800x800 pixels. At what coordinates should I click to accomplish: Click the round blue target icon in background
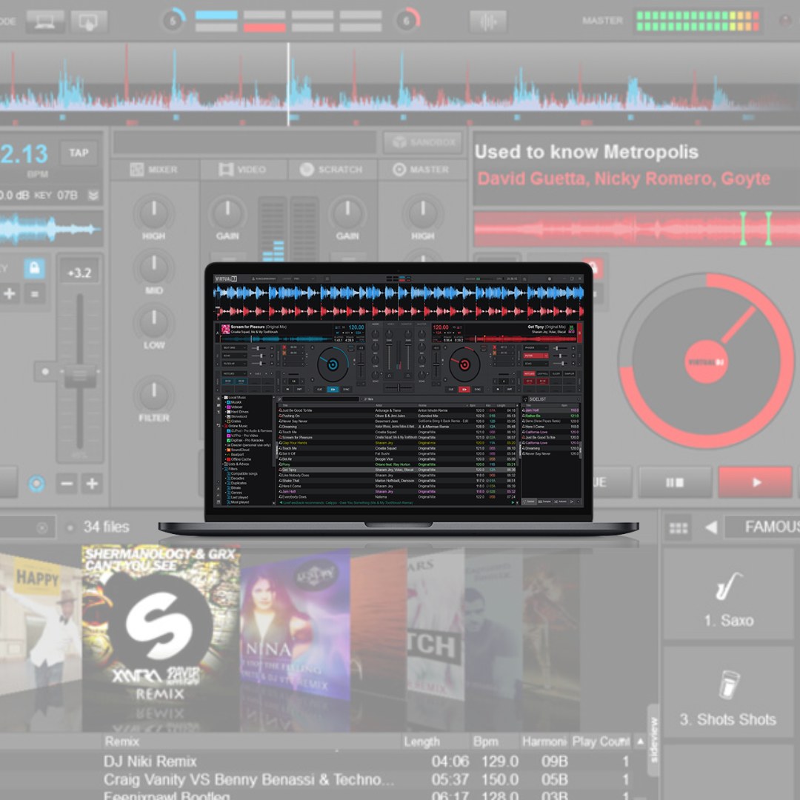(x=37, y=483)
